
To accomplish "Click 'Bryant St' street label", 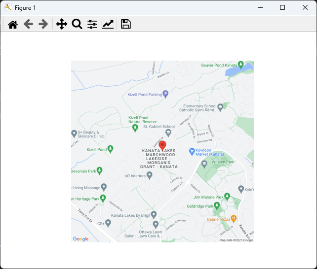I will click(202, 134).
